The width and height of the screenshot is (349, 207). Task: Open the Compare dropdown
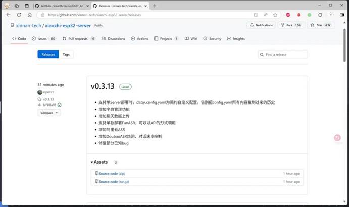pos(49,113)
